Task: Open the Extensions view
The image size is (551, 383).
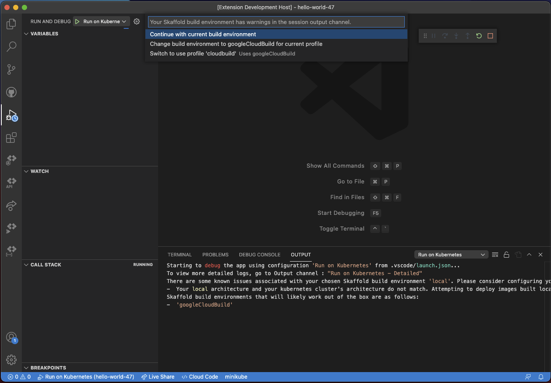Action: 11,138
